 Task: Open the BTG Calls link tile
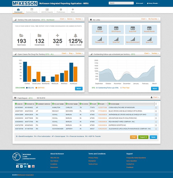99,29
